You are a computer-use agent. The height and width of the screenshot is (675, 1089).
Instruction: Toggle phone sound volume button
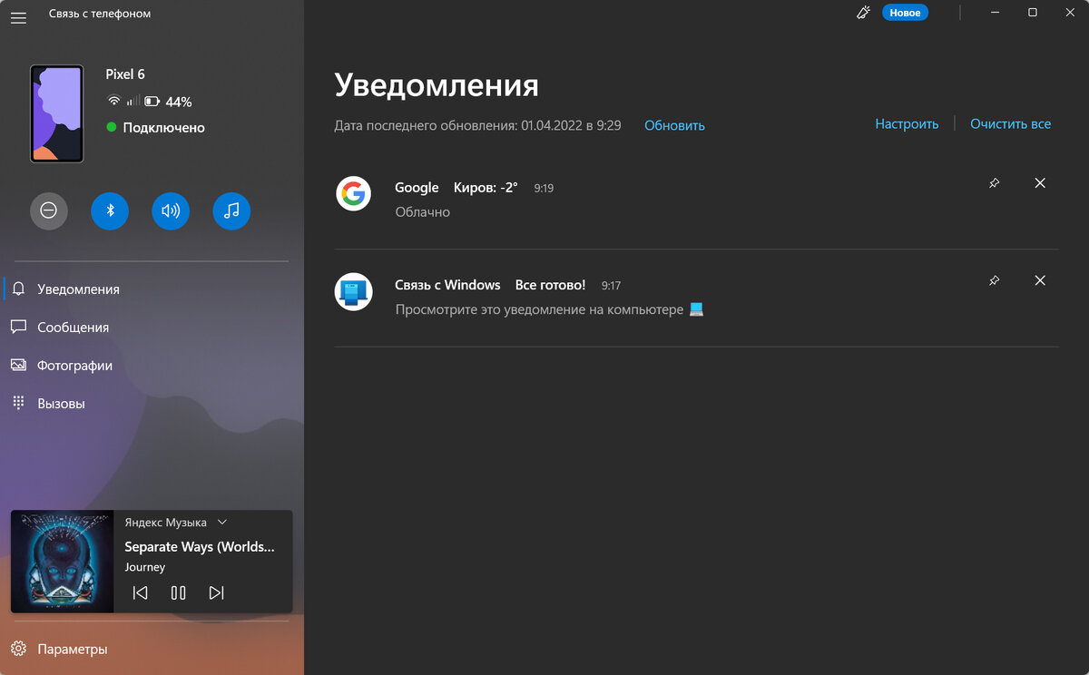[x=171, y=210]
